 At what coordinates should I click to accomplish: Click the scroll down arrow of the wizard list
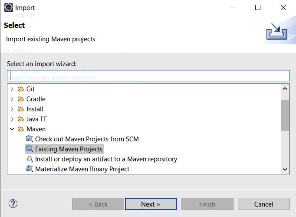click(285, 169)
